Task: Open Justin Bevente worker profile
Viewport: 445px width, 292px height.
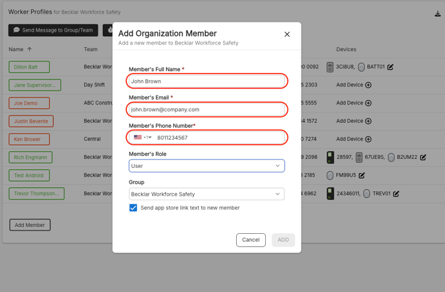Action: point(31,121)
